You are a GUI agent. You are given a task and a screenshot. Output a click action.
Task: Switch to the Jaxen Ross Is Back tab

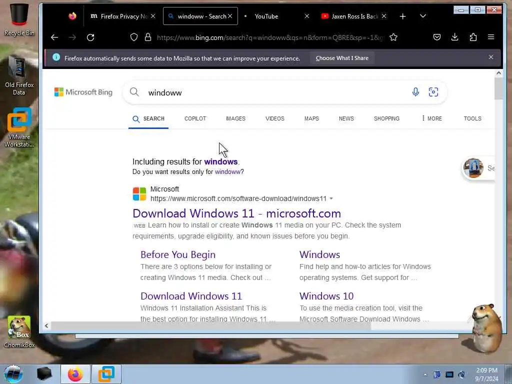354,16
